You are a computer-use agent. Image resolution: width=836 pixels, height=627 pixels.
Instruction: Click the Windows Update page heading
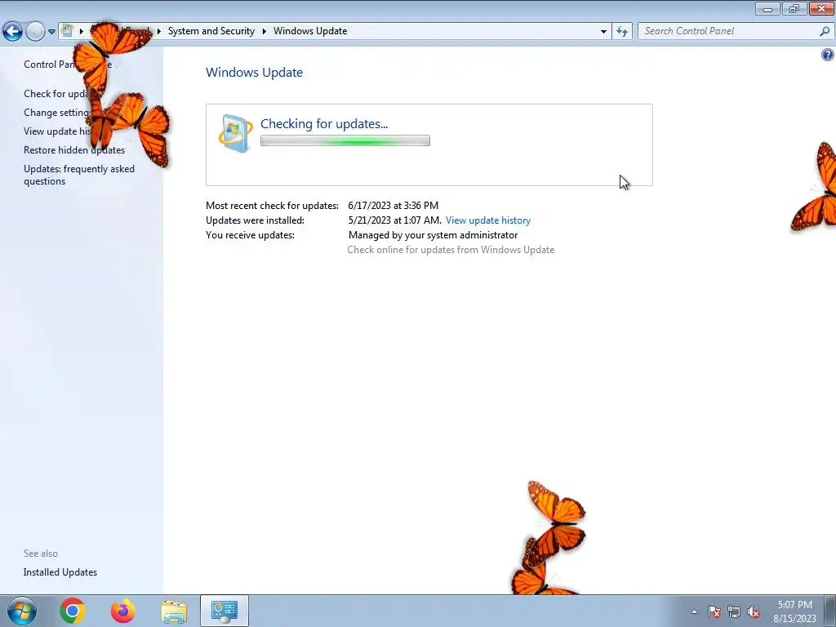(x=255, y=73)
